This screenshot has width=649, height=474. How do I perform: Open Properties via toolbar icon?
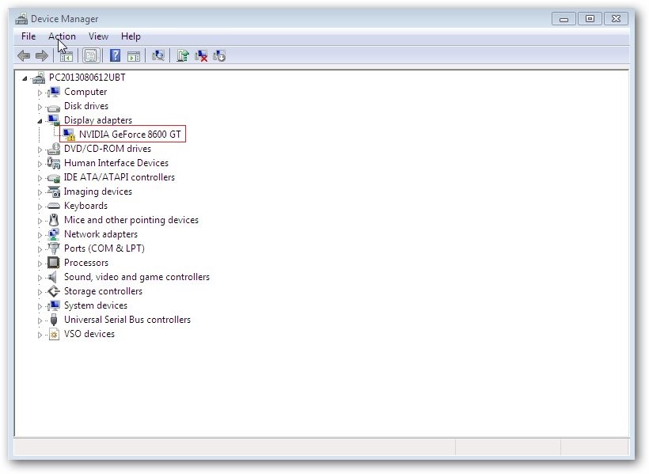pyautogui.click(x=91, y=56)
